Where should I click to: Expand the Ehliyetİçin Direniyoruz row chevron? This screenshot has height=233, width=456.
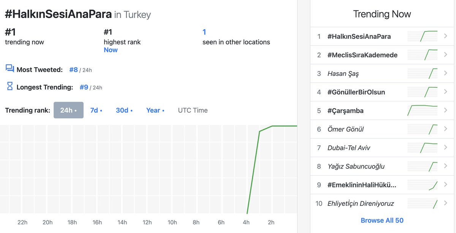(x=446, y=203)
